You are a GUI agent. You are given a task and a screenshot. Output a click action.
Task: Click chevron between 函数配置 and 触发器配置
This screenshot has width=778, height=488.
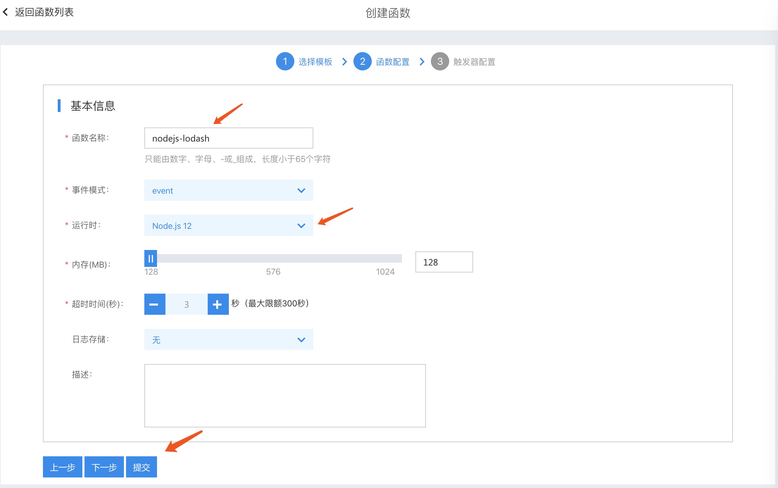click(422, 62)
